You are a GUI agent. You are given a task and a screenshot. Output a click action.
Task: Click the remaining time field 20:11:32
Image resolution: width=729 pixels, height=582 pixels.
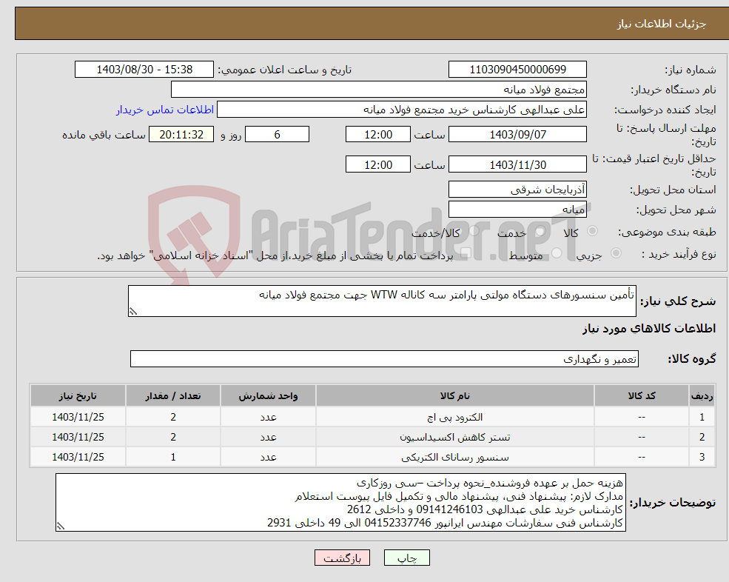point(181,135)
